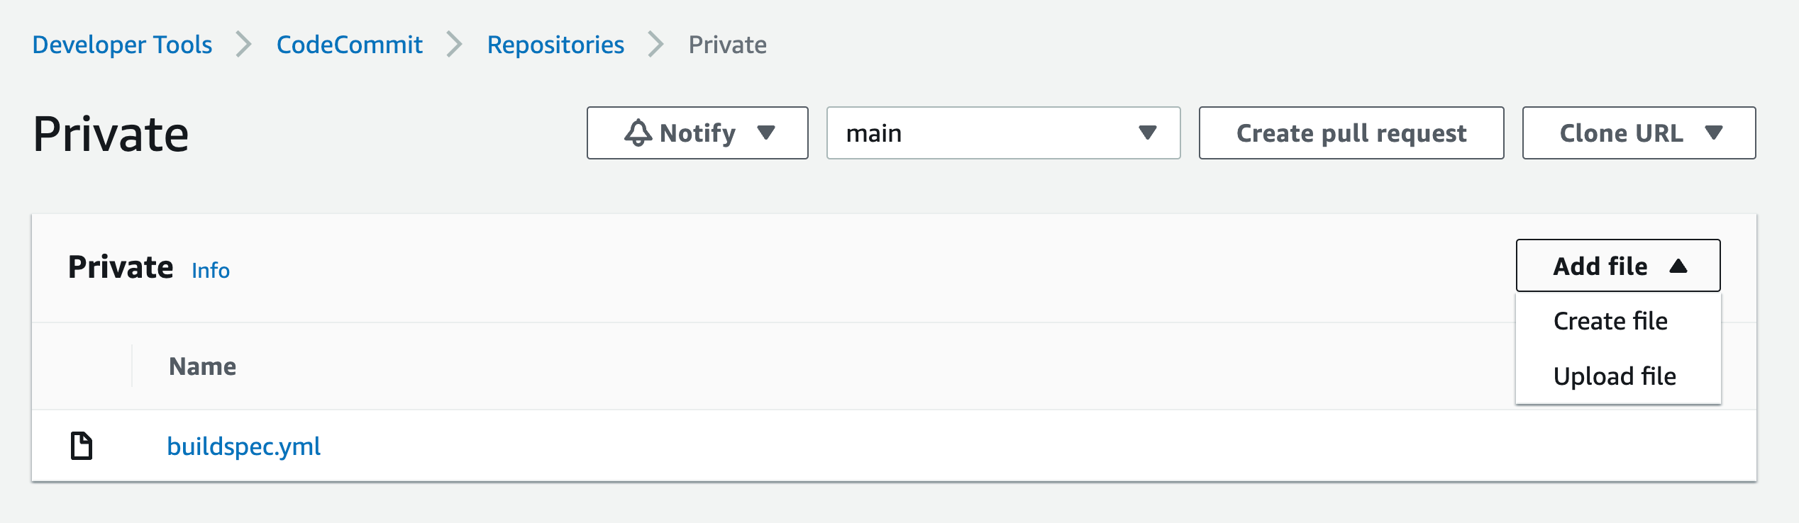Viewport: 1799px width, 523px height.
Task: Select Create file from the menu
Action: 1610,320
